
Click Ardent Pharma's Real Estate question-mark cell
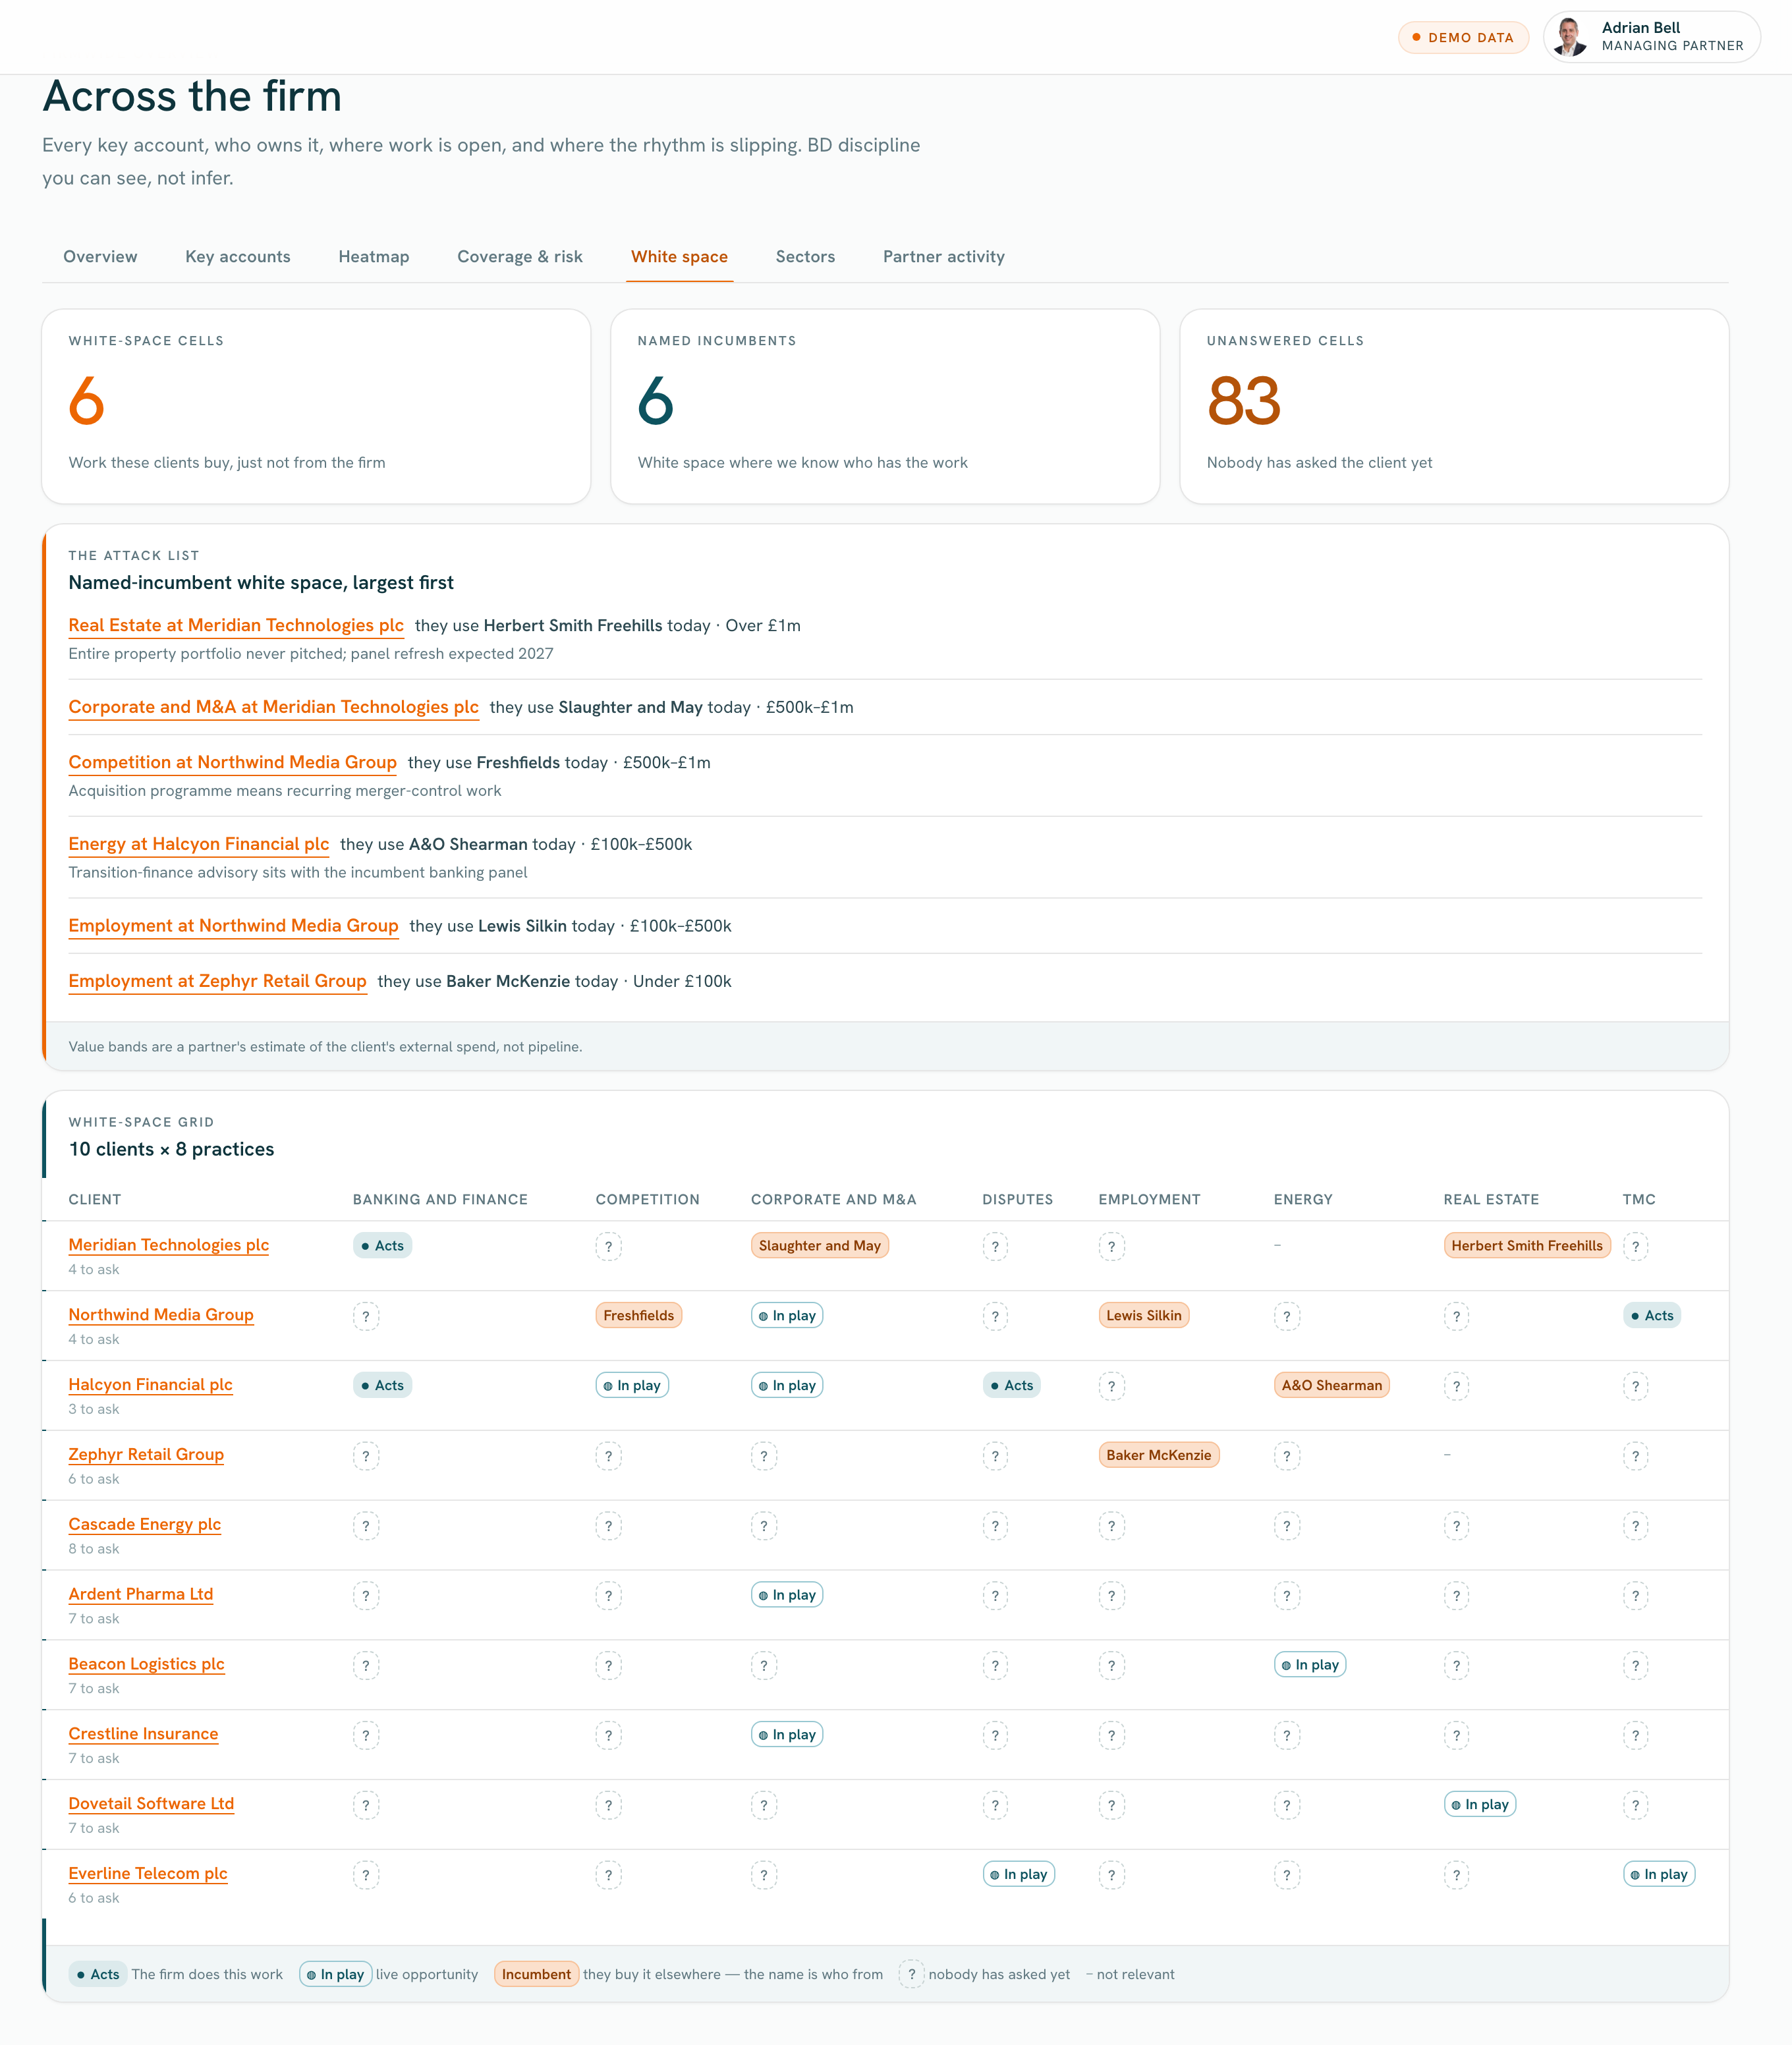coord(1457,1597)
